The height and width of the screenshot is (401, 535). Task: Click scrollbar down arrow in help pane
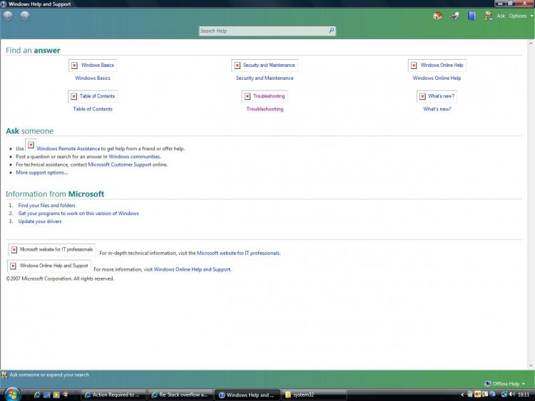531,366
